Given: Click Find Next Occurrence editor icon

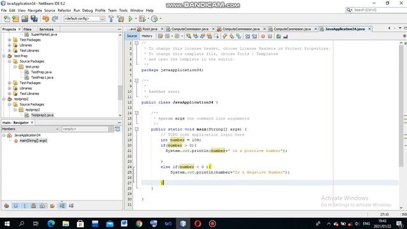Looking at the screenshot, I should (202, 36).
